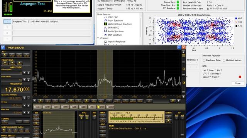Select FM demodulation mode
This screenshot has width=247, height=138.
(x=92, y=107)
